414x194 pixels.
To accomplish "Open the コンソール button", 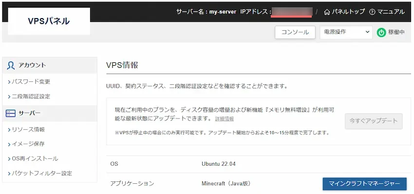I will 295,32.
